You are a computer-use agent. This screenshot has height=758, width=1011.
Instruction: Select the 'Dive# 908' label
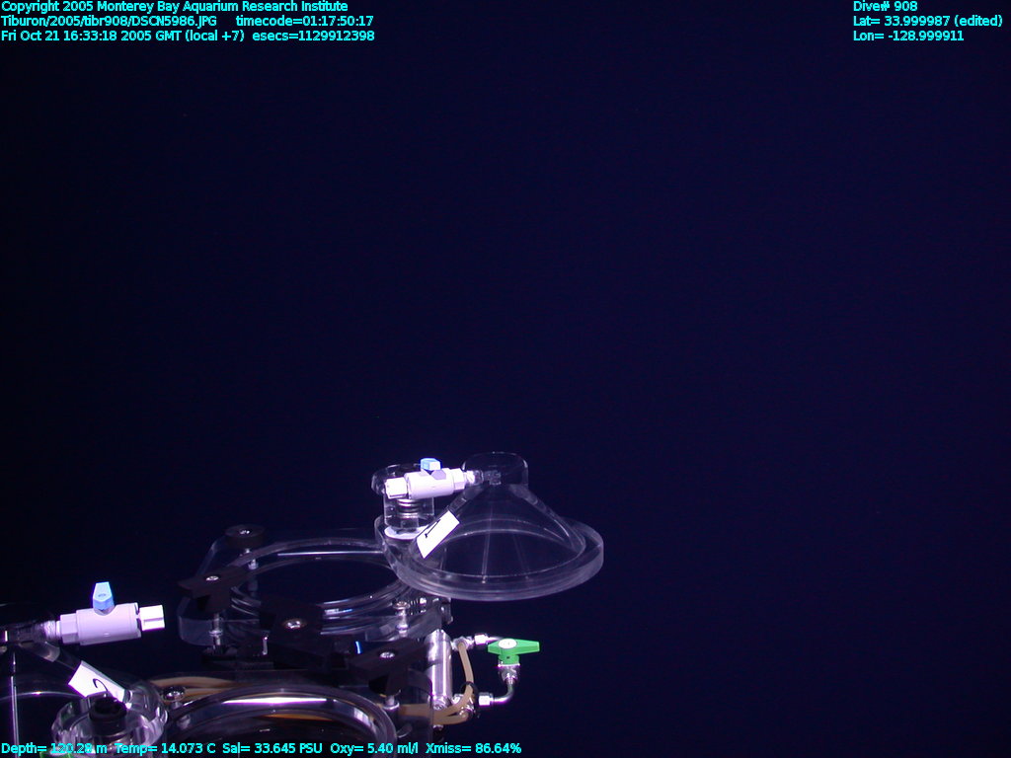pos(886,7)
